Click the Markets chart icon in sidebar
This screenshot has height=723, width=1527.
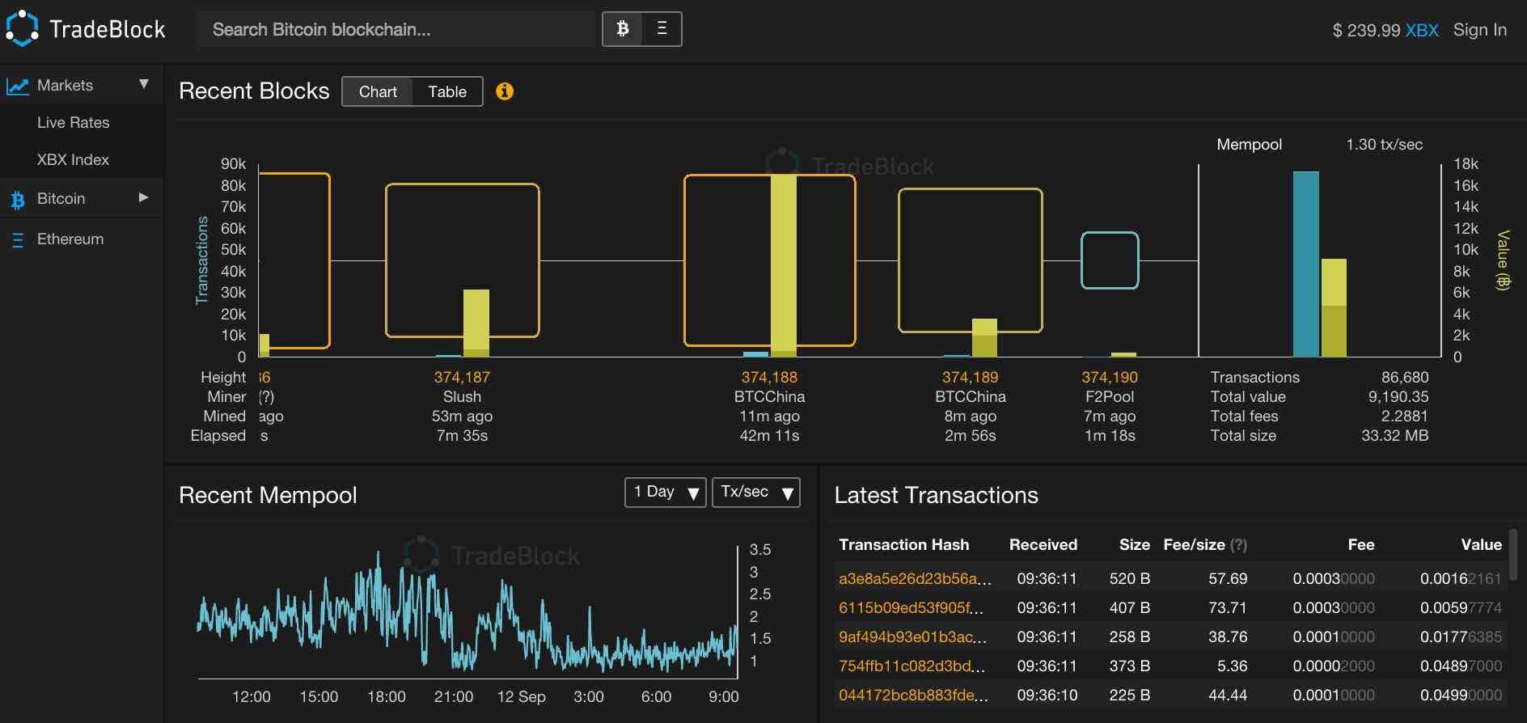coord(18,86)
